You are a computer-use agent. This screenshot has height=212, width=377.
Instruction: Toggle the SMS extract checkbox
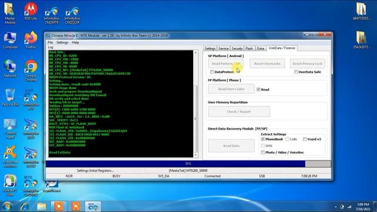[263, 145]
